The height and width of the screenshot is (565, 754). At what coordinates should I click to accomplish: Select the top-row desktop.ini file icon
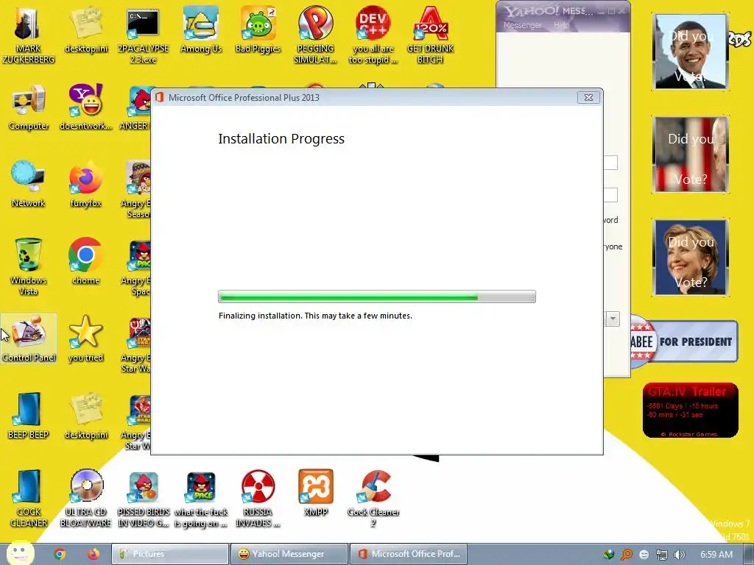pyautogui.click(x=86, y=29)
